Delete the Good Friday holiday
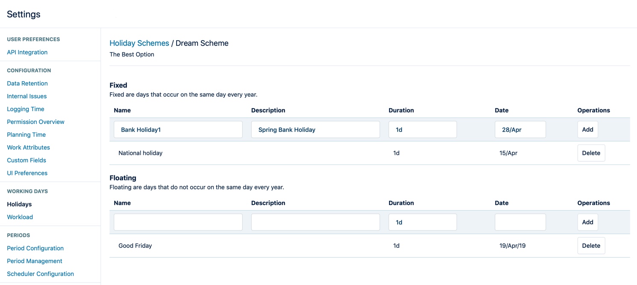637x285 pixels. point(591,246)
